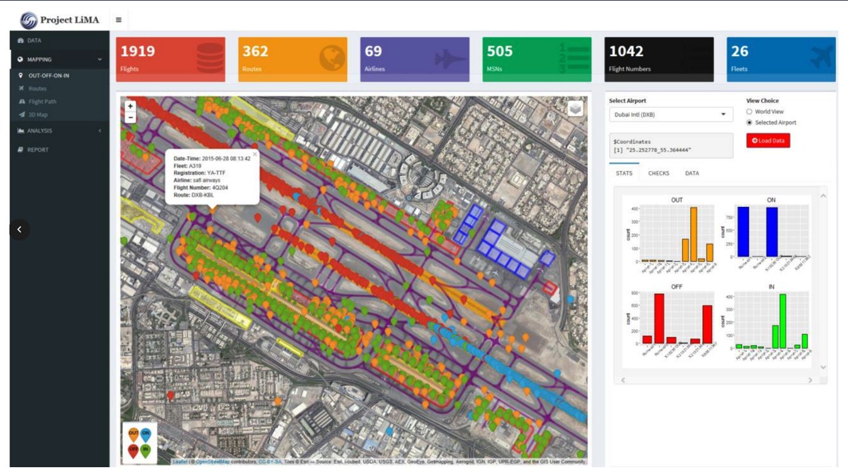
Task: Open the Flight Path sidebar item
Action: (42, 101)
